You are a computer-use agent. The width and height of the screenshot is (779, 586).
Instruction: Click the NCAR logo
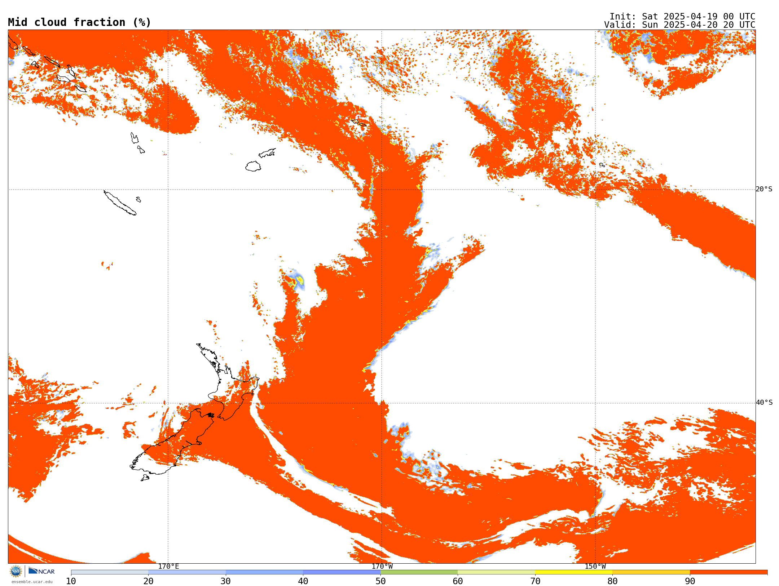click(x=41, y=571)
